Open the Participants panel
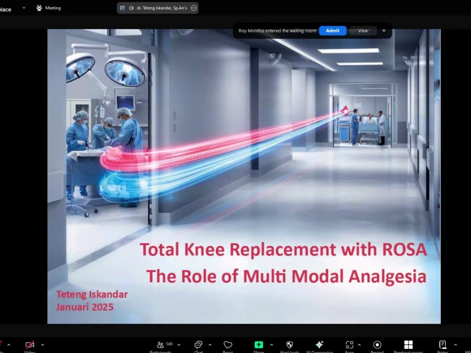The width and height of the screenshot is (471, 353). click(x=161, y=345)
